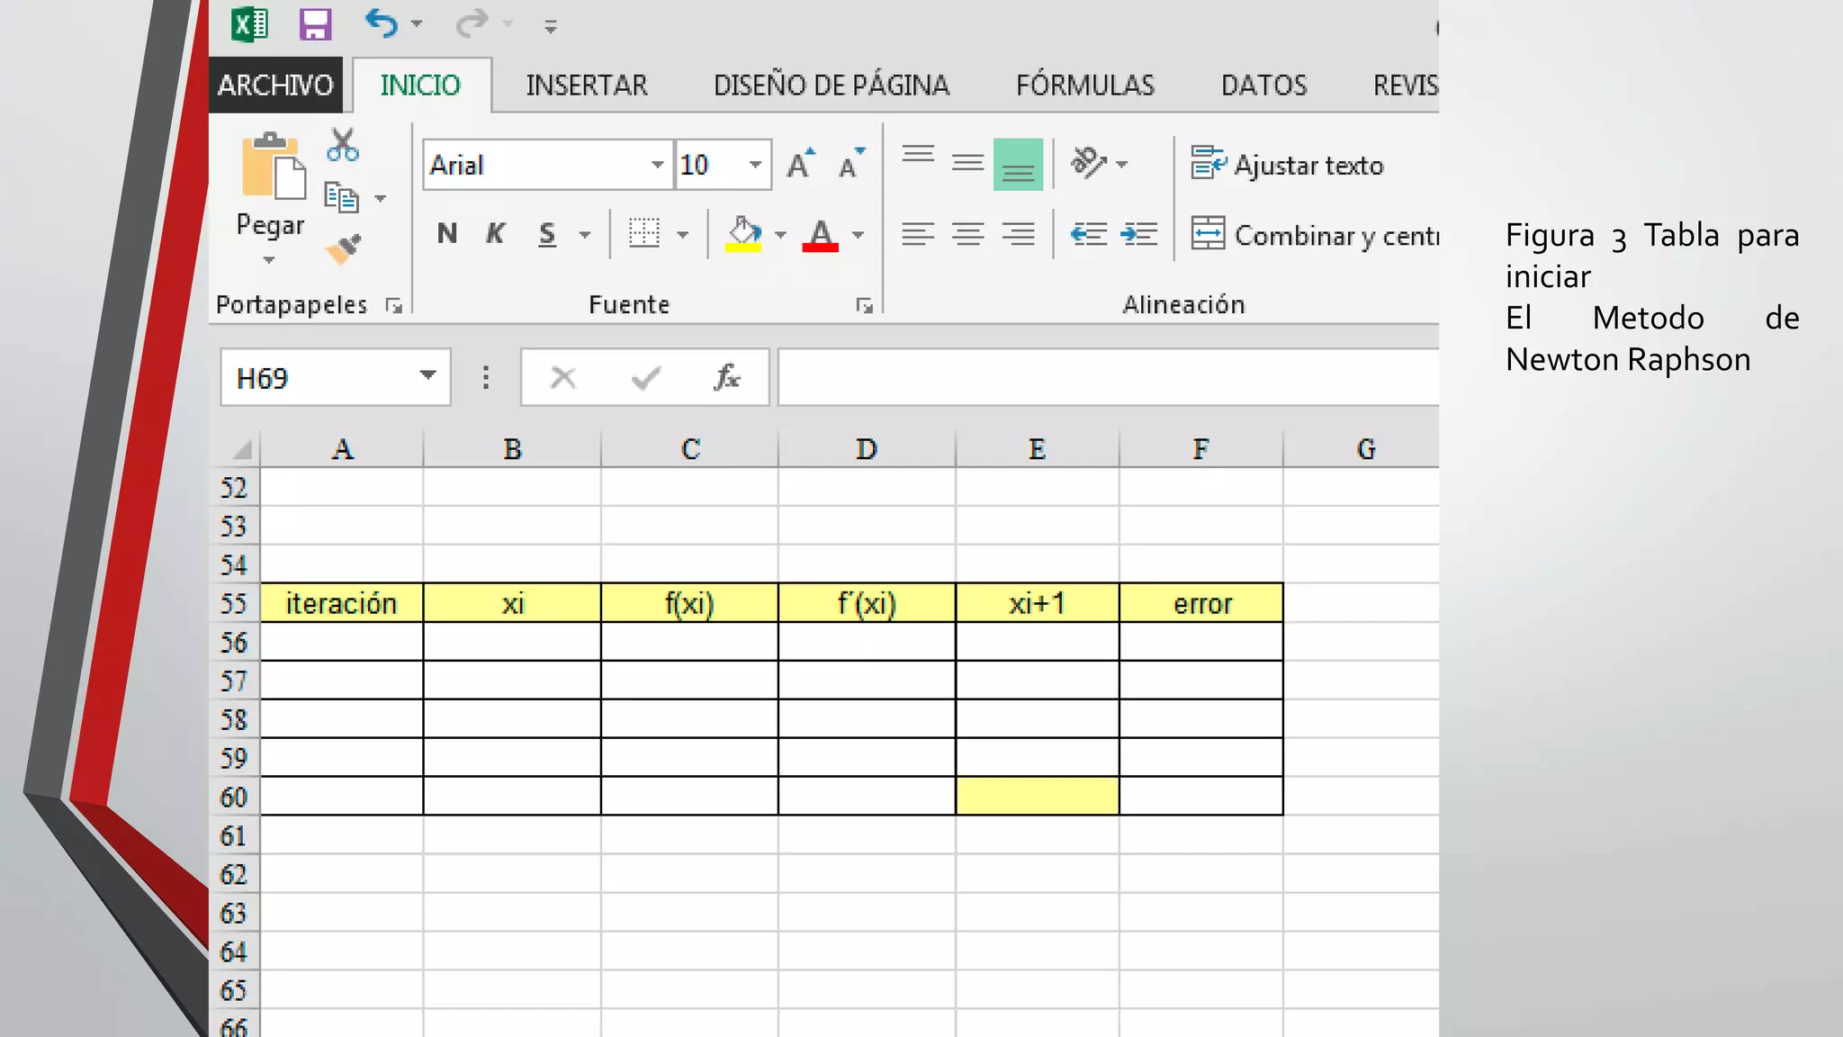Open the Name Box dropdown arrow
The height and width of the screenshot is (1037, 1843).
click(427, 376)
